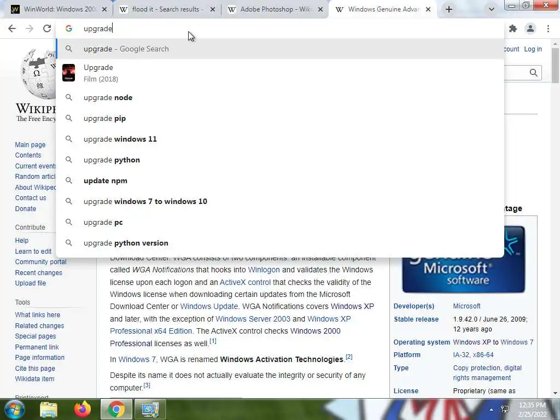The image size is (560, 420).
Task: Choose 'upgrade python' suggestion
Action: click(280, 160)
